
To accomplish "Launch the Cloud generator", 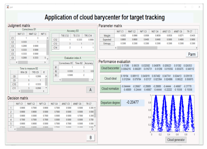I will point(175,140).
